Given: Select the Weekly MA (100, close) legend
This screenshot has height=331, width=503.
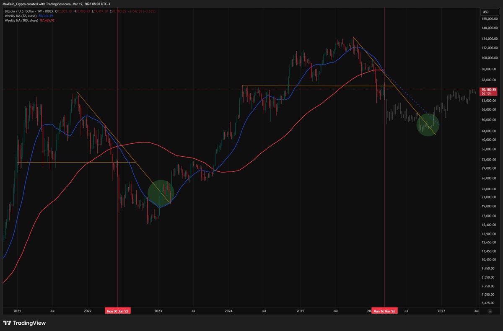Looking at the screenshot, I should click(21, 20).
